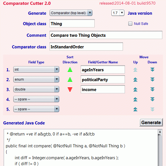Click the Comment input field
The height and width of the screenshot is (166, 166).
pyautogui.click(x=106, y=35)
